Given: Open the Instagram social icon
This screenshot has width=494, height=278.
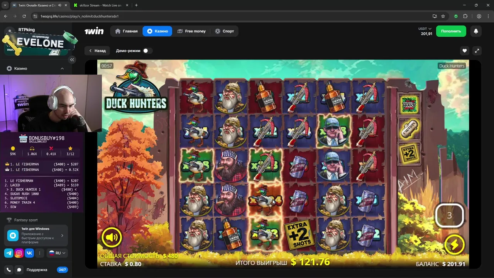Looking at the screenshot, I should [19, 253].
